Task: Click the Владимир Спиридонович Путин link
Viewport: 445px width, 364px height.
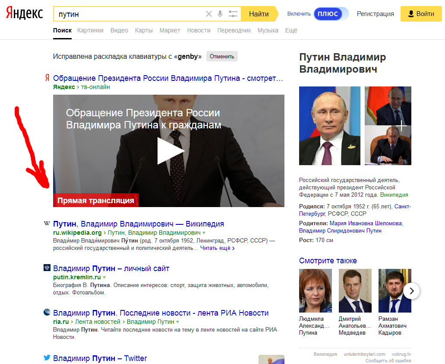Action: click(340, 231)
